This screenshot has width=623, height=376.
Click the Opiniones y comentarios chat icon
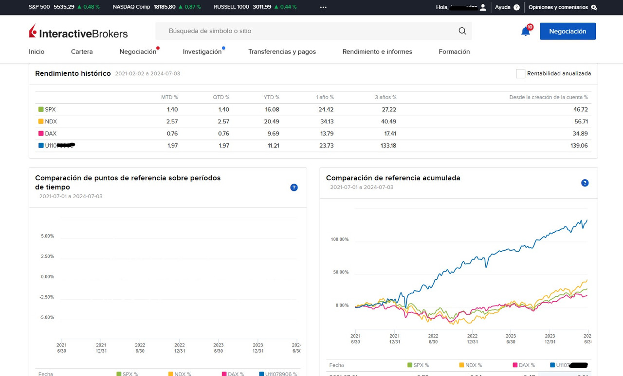point(593,7)
